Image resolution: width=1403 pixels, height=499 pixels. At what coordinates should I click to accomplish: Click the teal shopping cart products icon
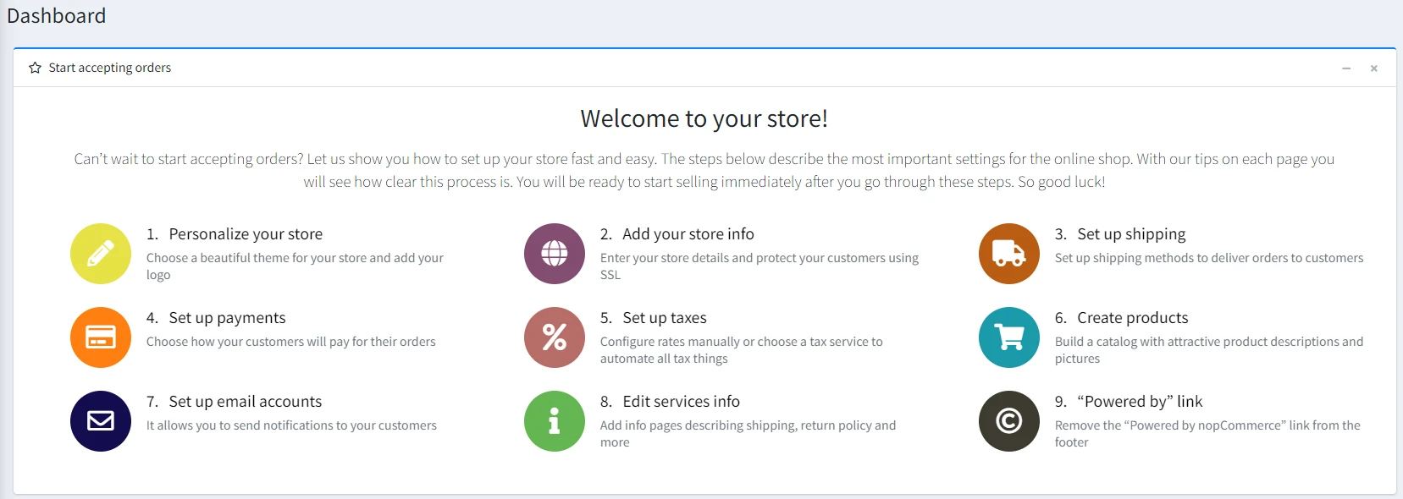point(1009,337)
